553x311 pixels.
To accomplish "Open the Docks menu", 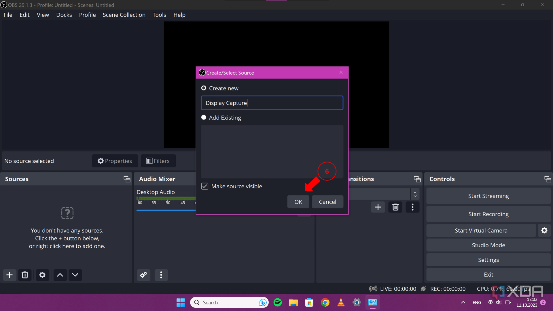I will [64, 15].
